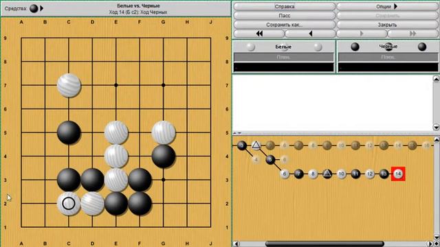Click the black stone at F3
The height and width of the screenshot is (247, 440).
point(140,180)
